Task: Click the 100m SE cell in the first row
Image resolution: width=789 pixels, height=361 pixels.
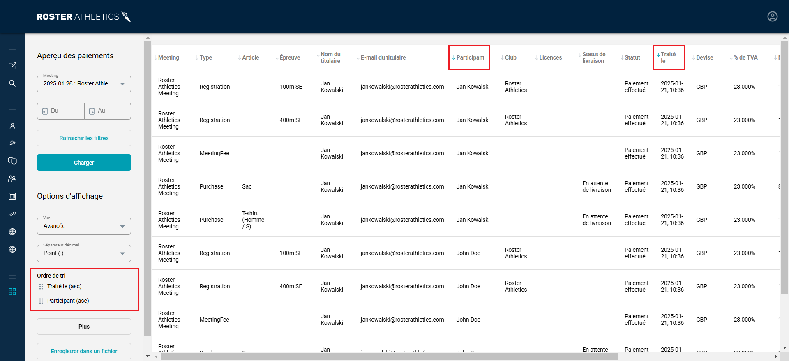Action: 291,87
